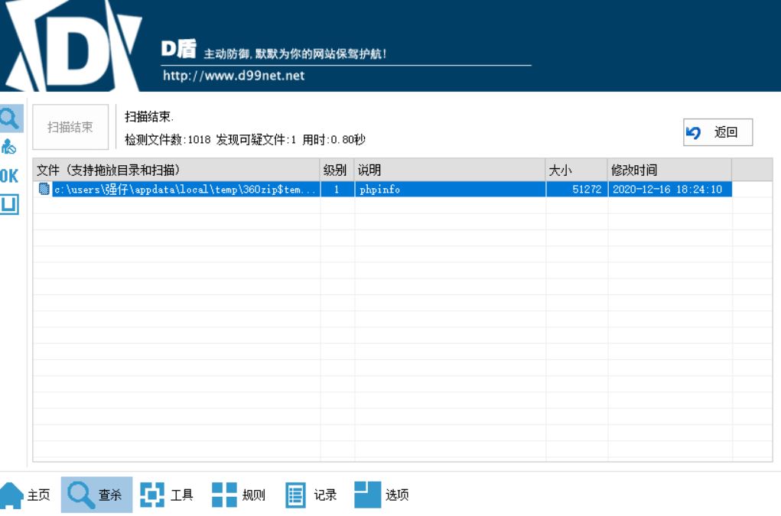The image size is (781, 516).
Task: Click the square bracket icon in left sidebar
Action: pyautogui.click(x=9, y=204)
